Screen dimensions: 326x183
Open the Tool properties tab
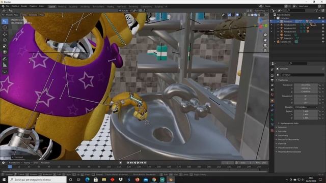point(272,70)
